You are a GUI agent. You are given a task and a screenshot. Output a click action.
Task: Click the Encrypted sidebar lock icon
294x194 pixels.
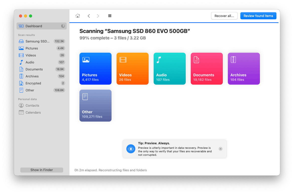[21, 83]
